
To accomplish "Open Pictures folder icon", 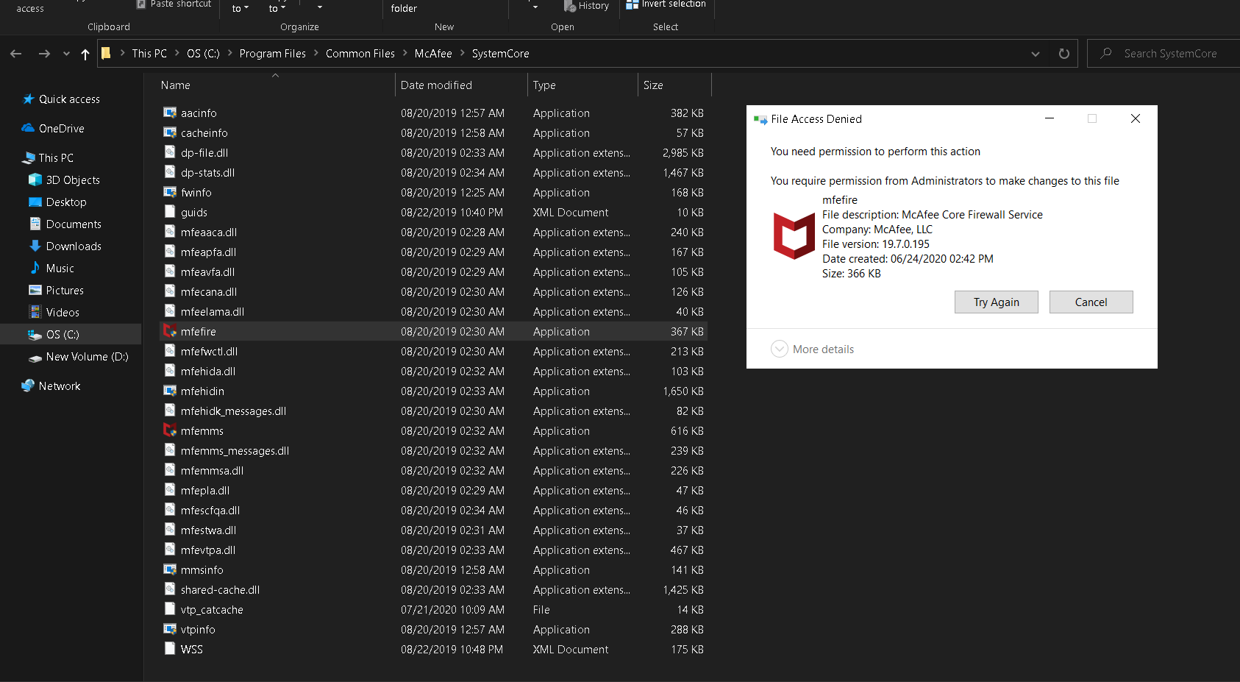I will point(35,290).
